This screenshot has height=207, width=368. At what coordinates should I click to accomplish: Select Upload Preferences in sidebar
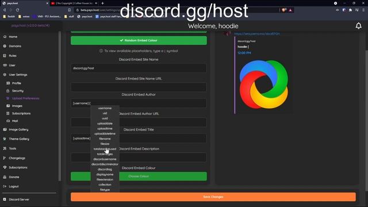point(23,98)
